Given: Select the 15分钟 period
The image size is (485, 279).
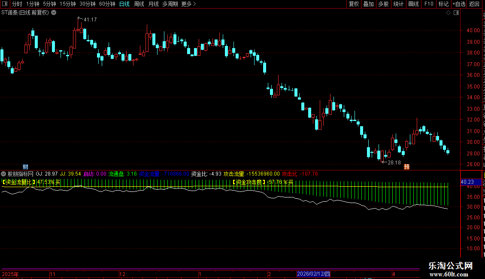Looking at the screenshot, I should tap(68, 4).
